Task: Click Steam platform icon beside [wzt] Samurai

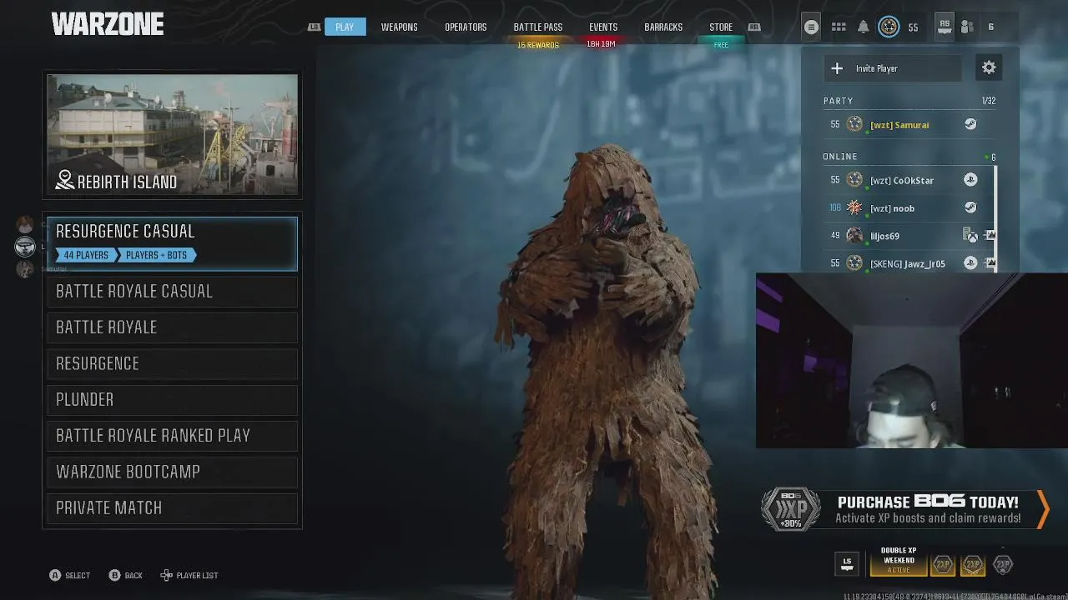Action: 970,124
